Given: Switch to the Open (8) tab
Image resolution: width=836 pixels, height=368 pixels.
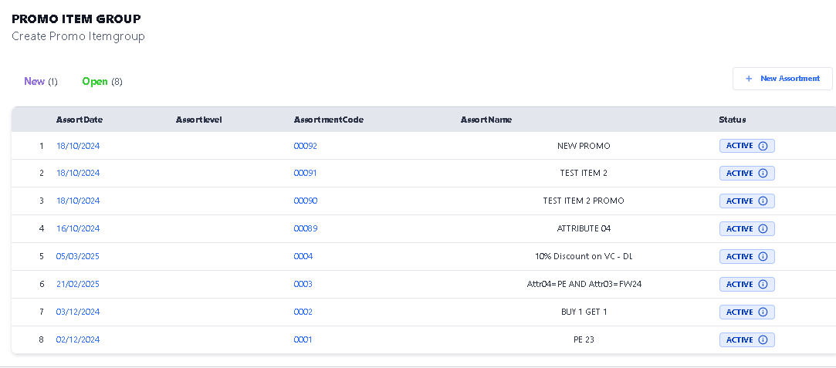Looking at the screenshot, I should pos(102,81).
